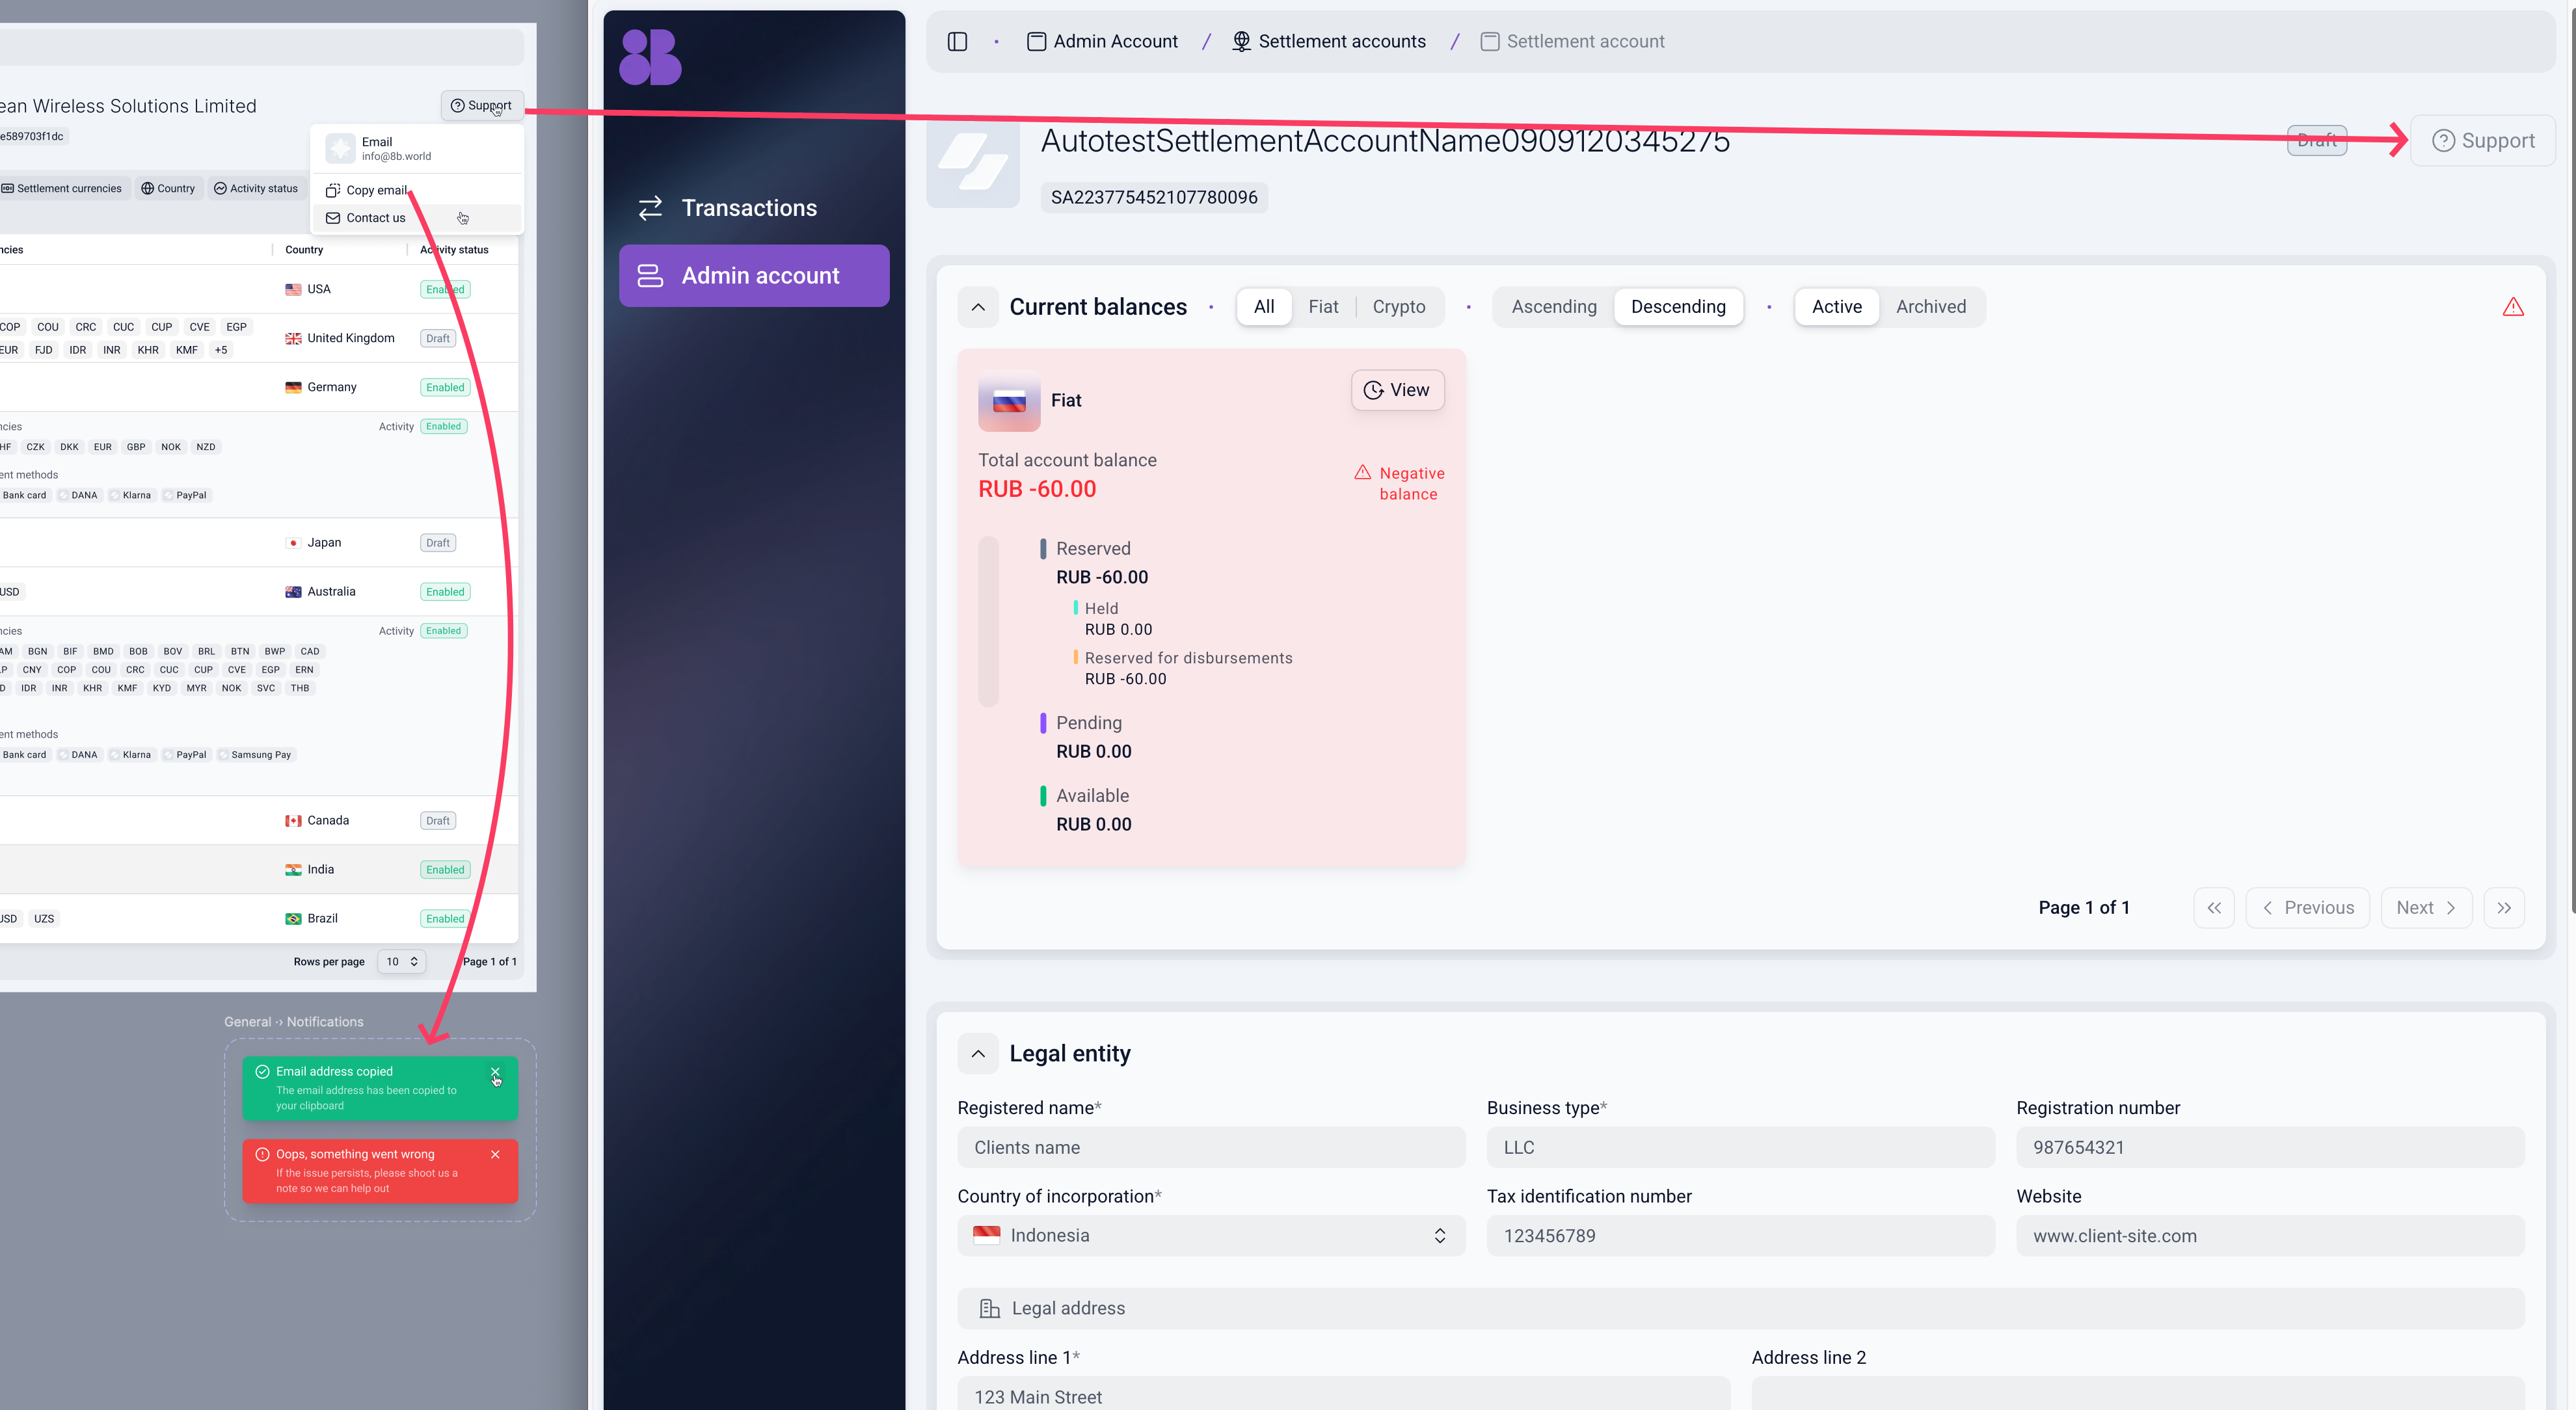
Task: Close the Oops something went wrong notification
Action: click(495, 1155)
